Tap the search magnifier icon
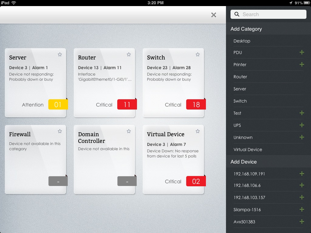 (237, 14)
